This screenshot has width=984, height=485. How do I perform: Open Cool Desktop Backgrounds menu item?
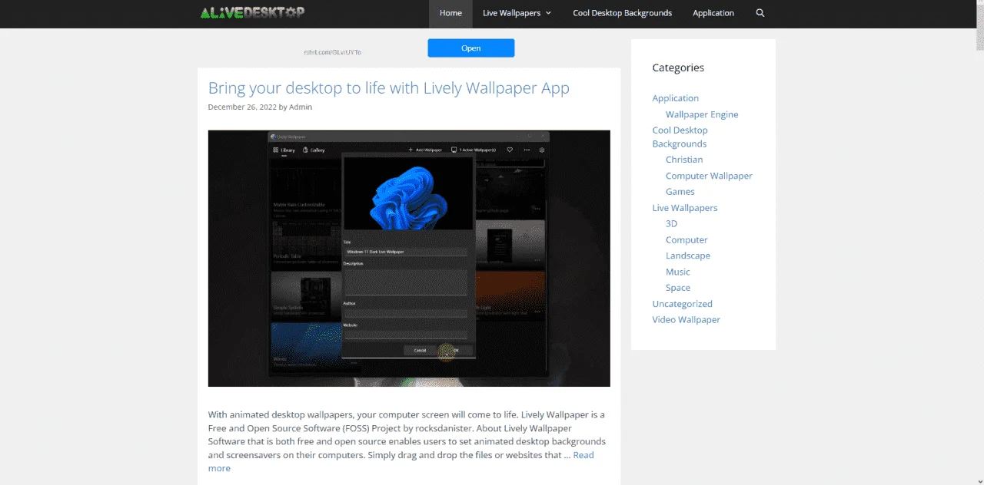(x=623, y=13)
